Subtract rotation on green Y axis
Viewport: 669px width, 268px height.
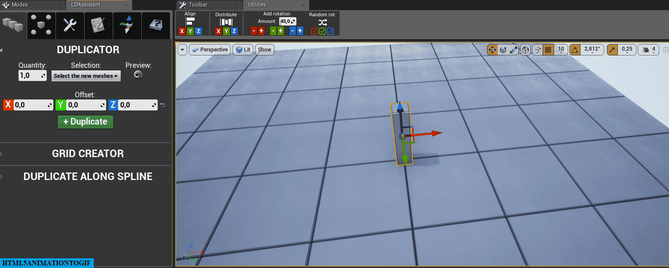point(273,31)
